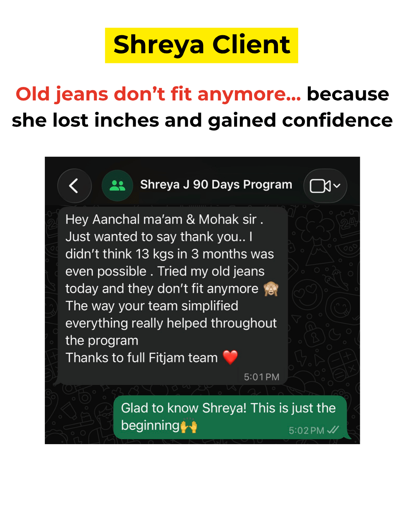Click the yellow Shreya Client title banner
The image size is (404, 506).
click(202, 45)
